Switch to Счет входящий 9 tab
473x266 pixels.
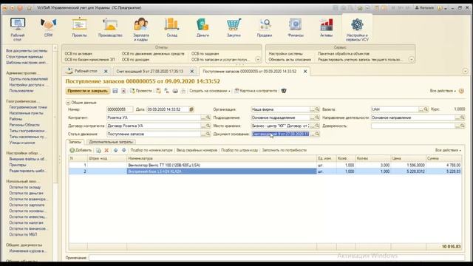(x=149, y=72)
